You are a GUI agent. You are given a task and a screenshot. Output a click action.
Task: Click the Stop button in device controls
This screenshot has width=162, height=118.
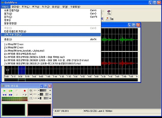coord(17,91)
